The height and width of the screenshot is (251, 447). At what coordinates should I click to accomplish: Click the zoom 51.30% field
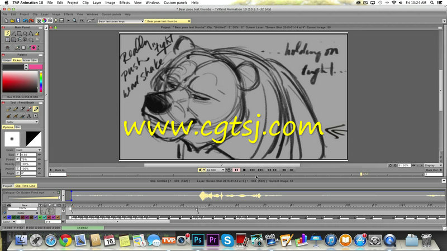coord(404,165)
